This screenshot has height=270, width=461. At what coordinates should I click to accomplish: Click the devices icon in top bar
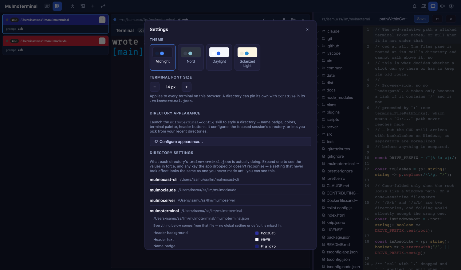(x=424, y=6)
